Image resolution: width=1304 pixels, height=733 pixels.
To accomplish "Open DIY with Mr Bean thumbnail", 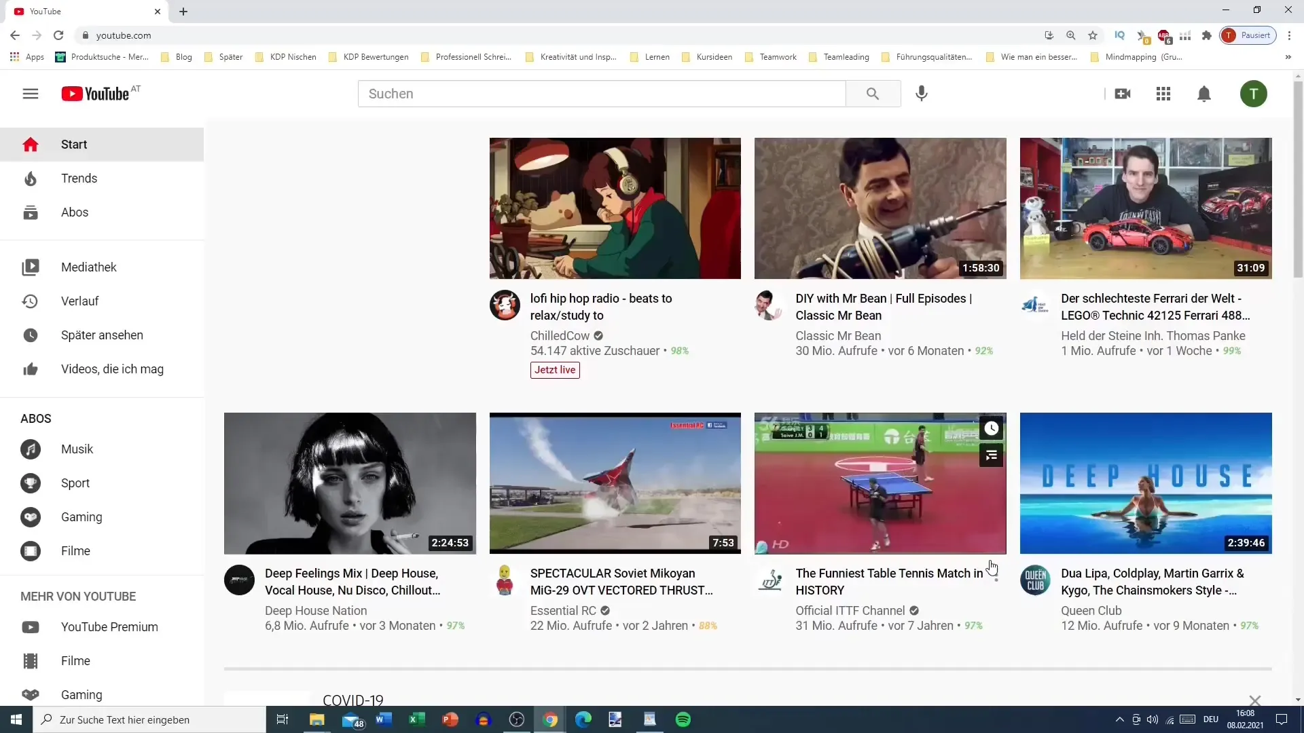I will [880, 208].
